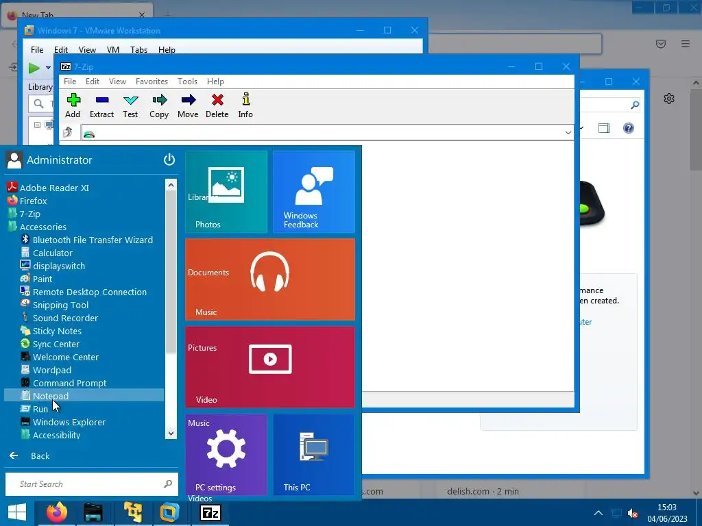Screen dimensions: 702x526
Task: Click the Windows Start button on taskbar
Action: (17, 512)
